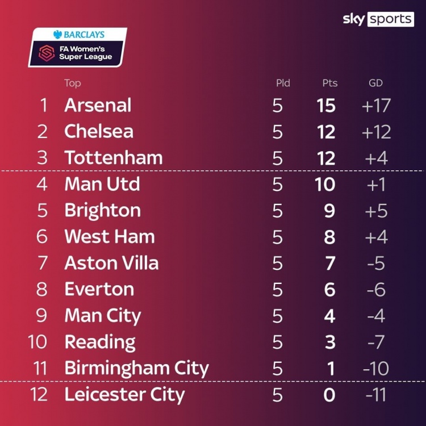The image size is (426, 426).
Task: Click the GD column header
Action: point(376,83)
